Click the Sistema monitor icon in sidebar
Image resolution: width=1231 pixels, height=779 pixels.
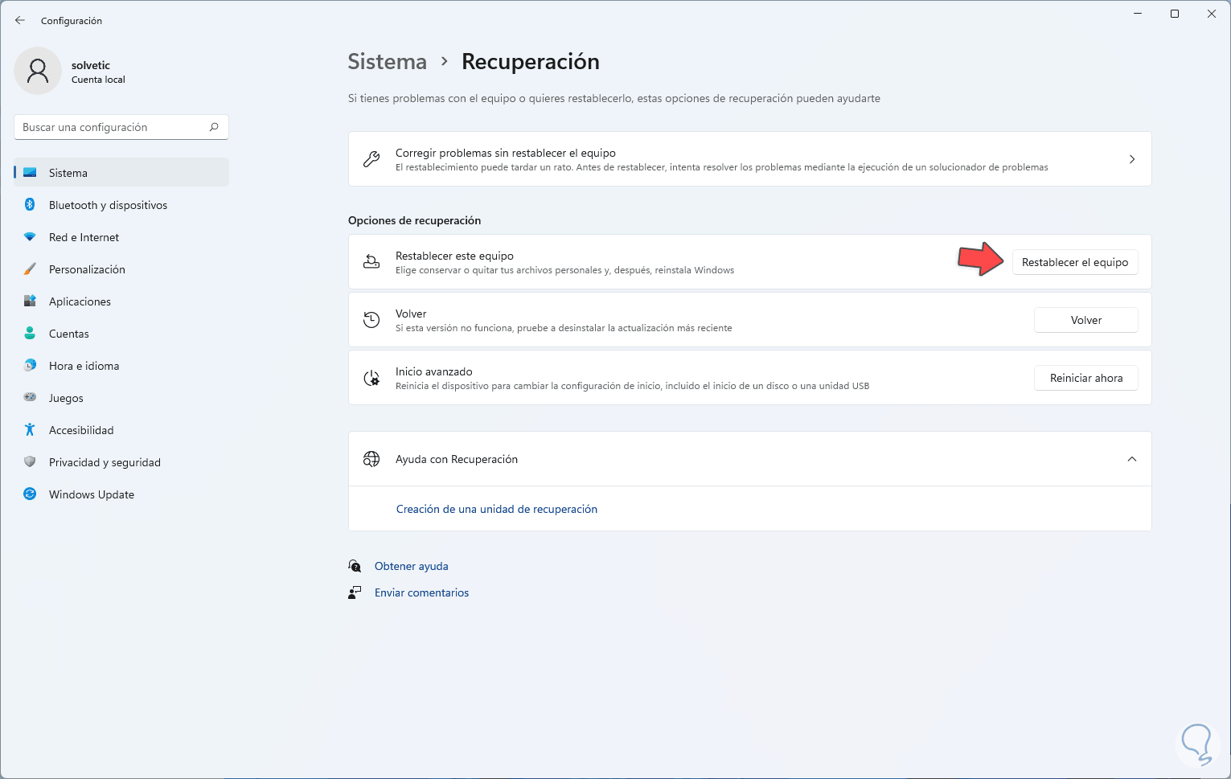[x=30, y=173]
